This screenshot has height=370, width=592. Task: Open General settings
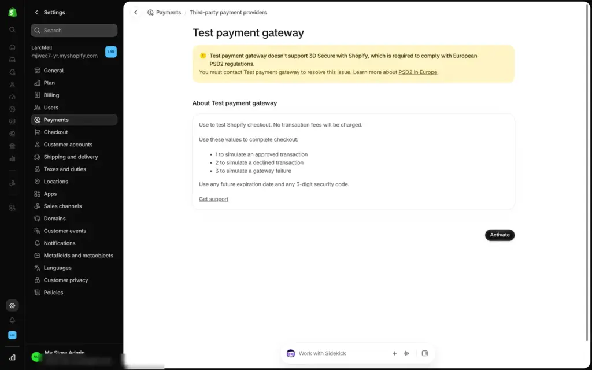74,70
